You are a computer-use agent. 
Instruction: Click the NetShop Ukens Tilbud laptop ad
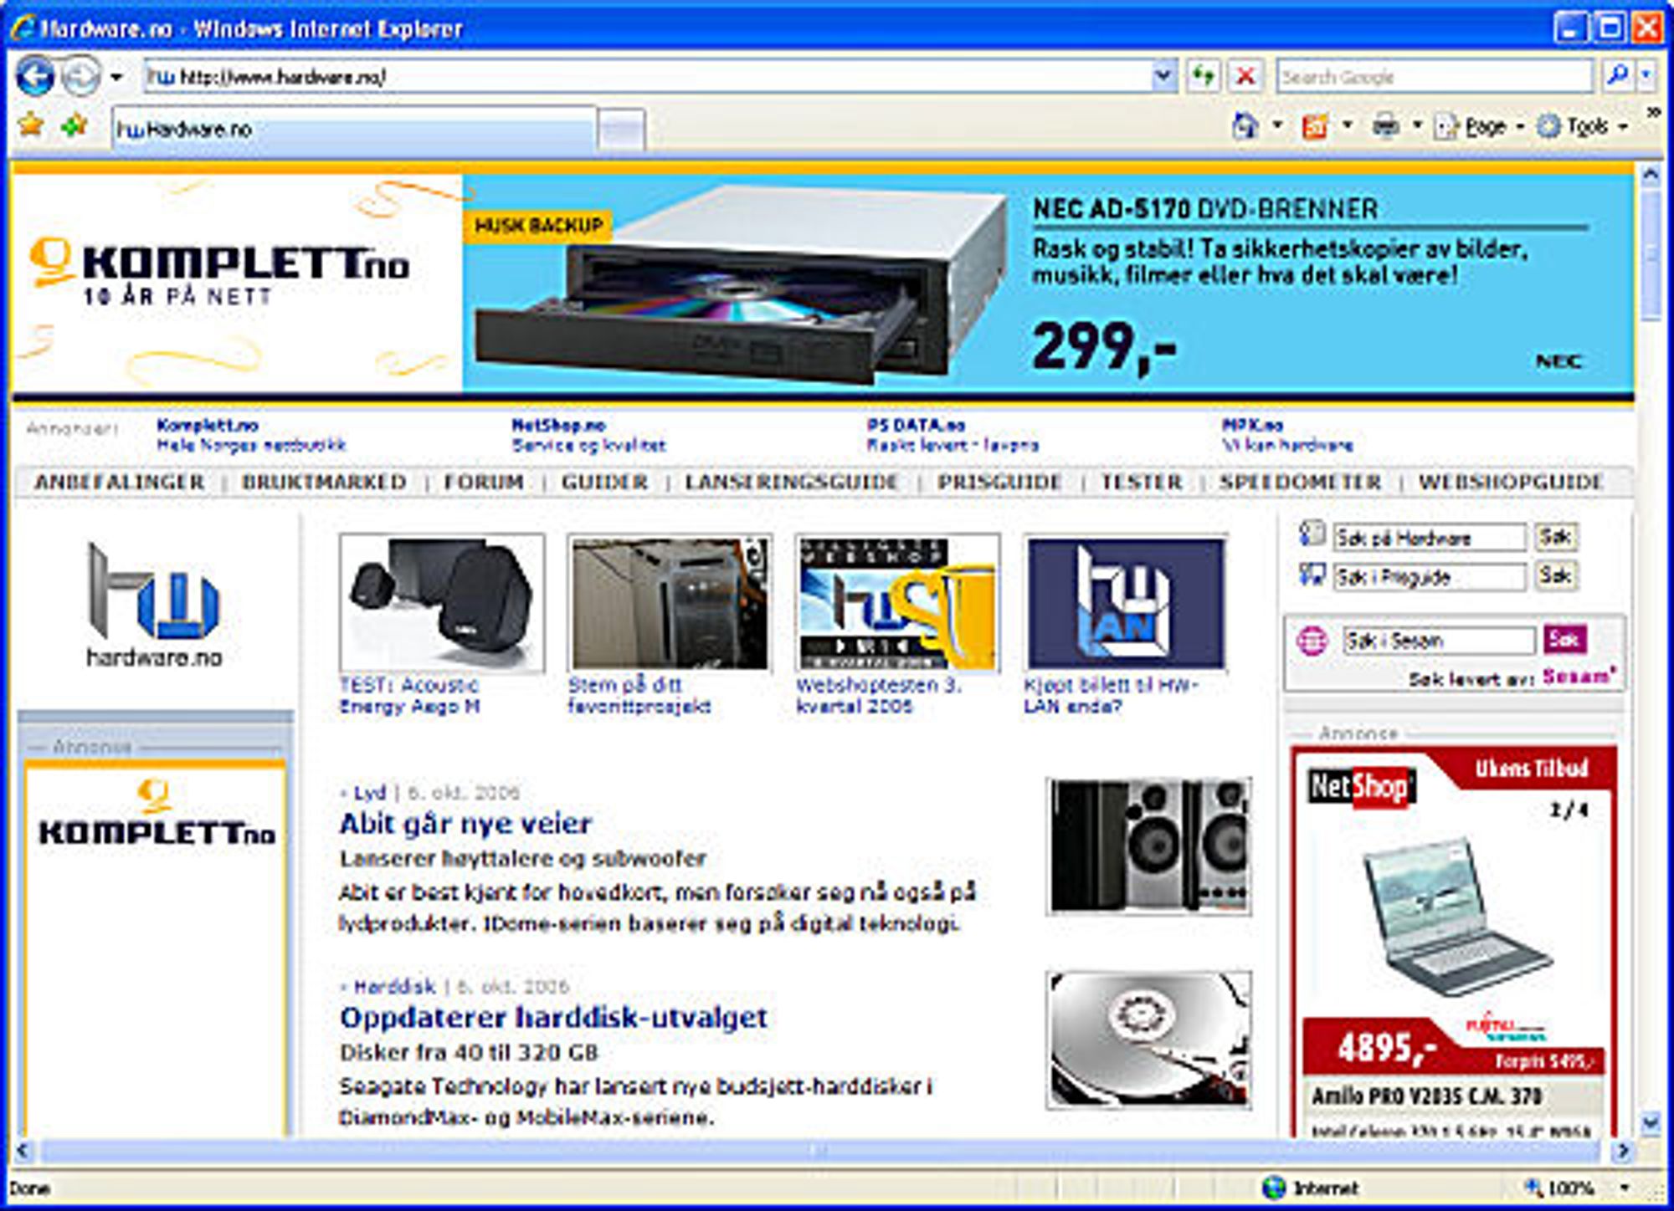(1455, 941)
